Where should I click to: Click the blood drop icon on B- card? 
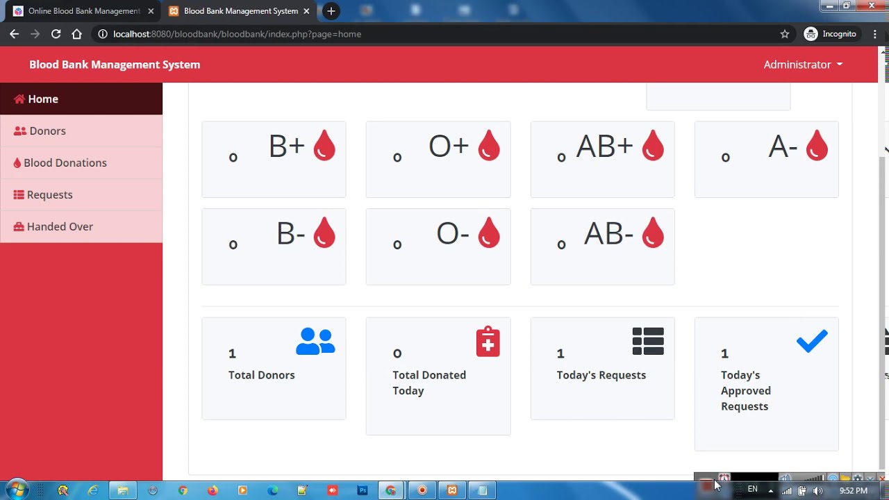(324, 233)
